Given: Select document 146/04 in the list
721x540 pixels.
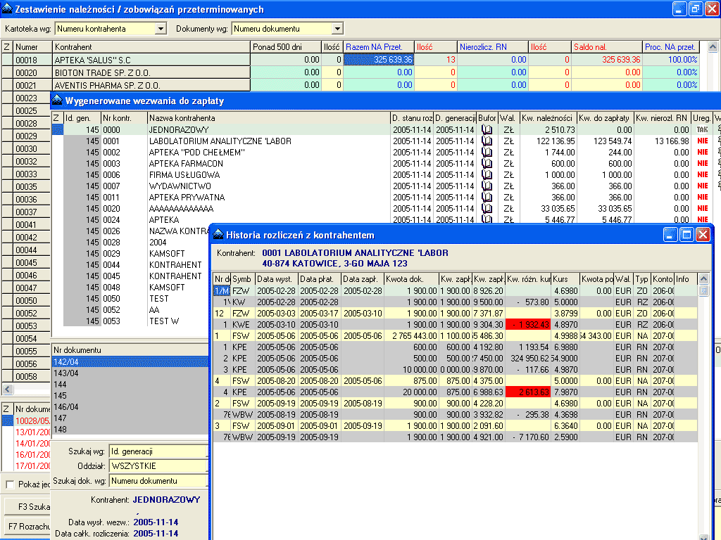Looking at the screenshot, I should tap(65, 407).
